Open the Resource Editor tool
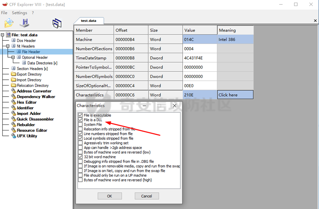The height and width of the screenshot is (209, 319). click(32, 130)
